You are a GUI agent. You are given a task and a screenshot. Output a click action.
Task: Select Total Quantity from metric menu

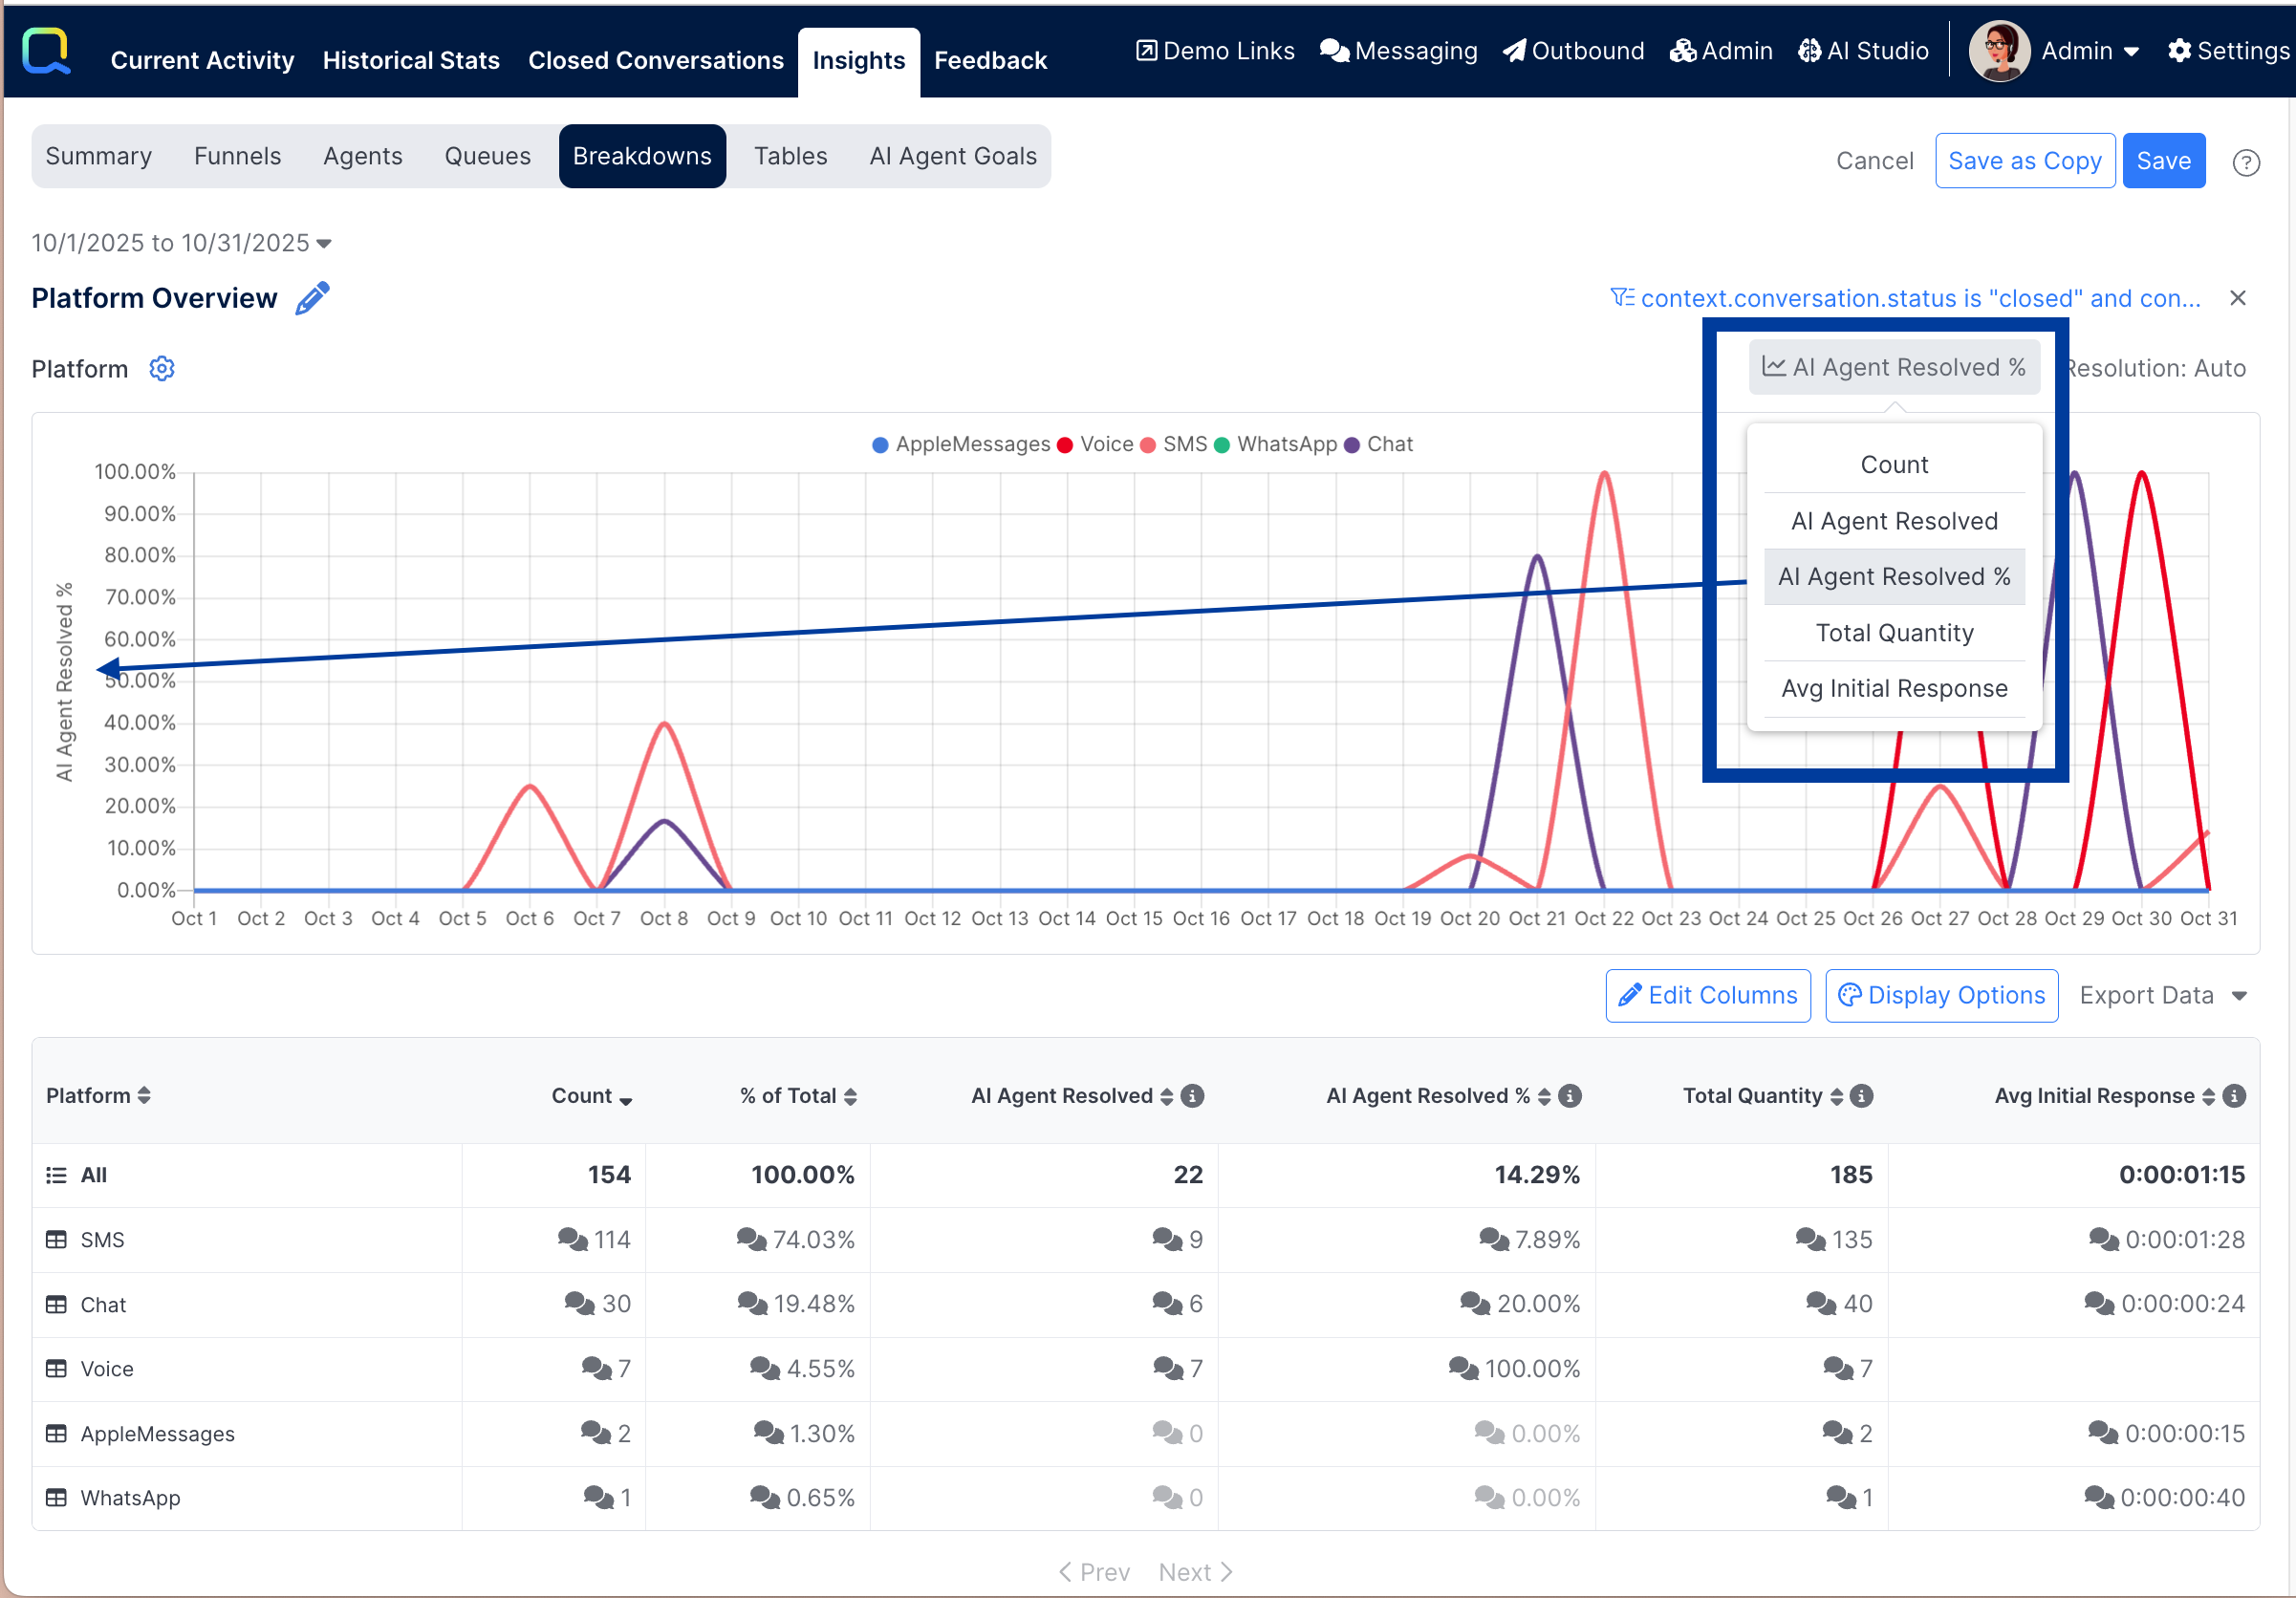[1894, 633]
